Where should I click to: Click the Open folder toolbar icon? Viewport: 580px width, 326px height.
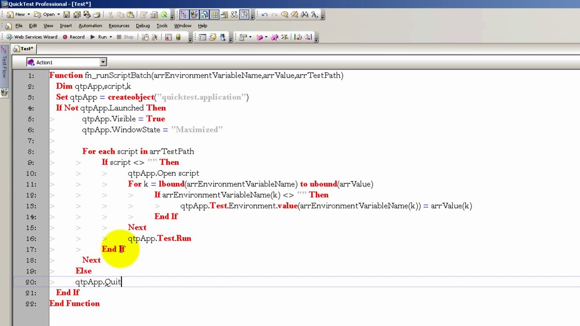(38, 14)
